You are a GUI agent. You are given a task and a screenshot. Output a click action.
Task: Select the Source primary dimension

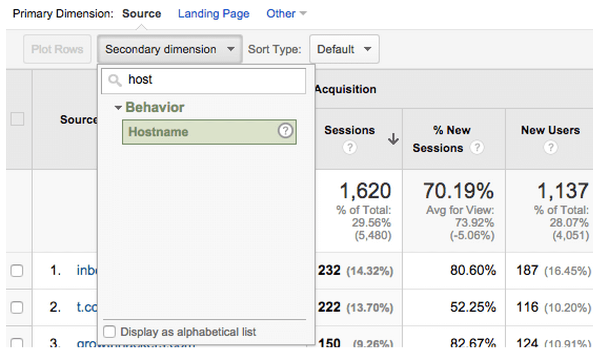[141, 14]
